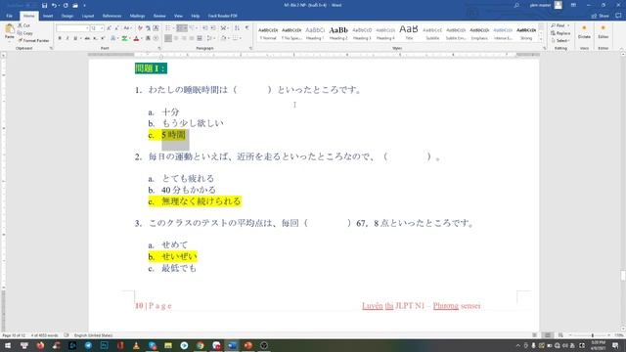Pick the red font color button

(136, 38)
